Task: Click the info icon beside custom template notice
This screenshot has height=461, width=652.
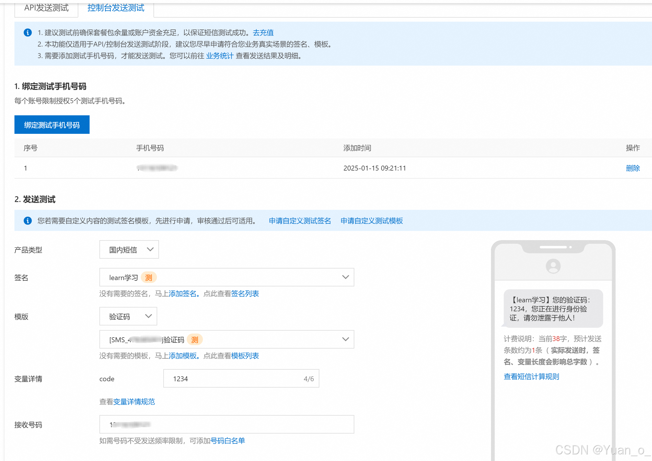Action: click(x=28, y=221)
